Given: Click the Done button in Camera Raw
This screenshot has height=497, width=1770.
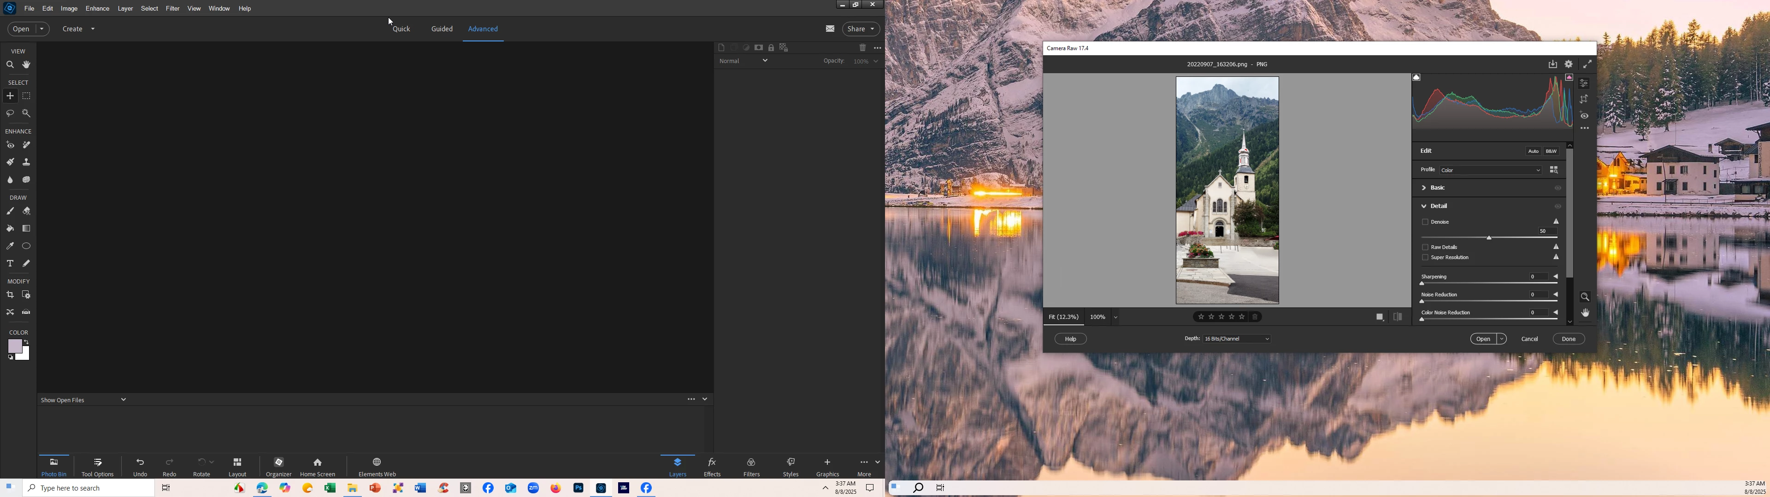Looking at the screenshot, I should coord(1568,339).
